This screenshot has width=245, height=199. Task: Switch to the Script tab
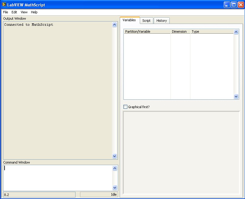146,21
